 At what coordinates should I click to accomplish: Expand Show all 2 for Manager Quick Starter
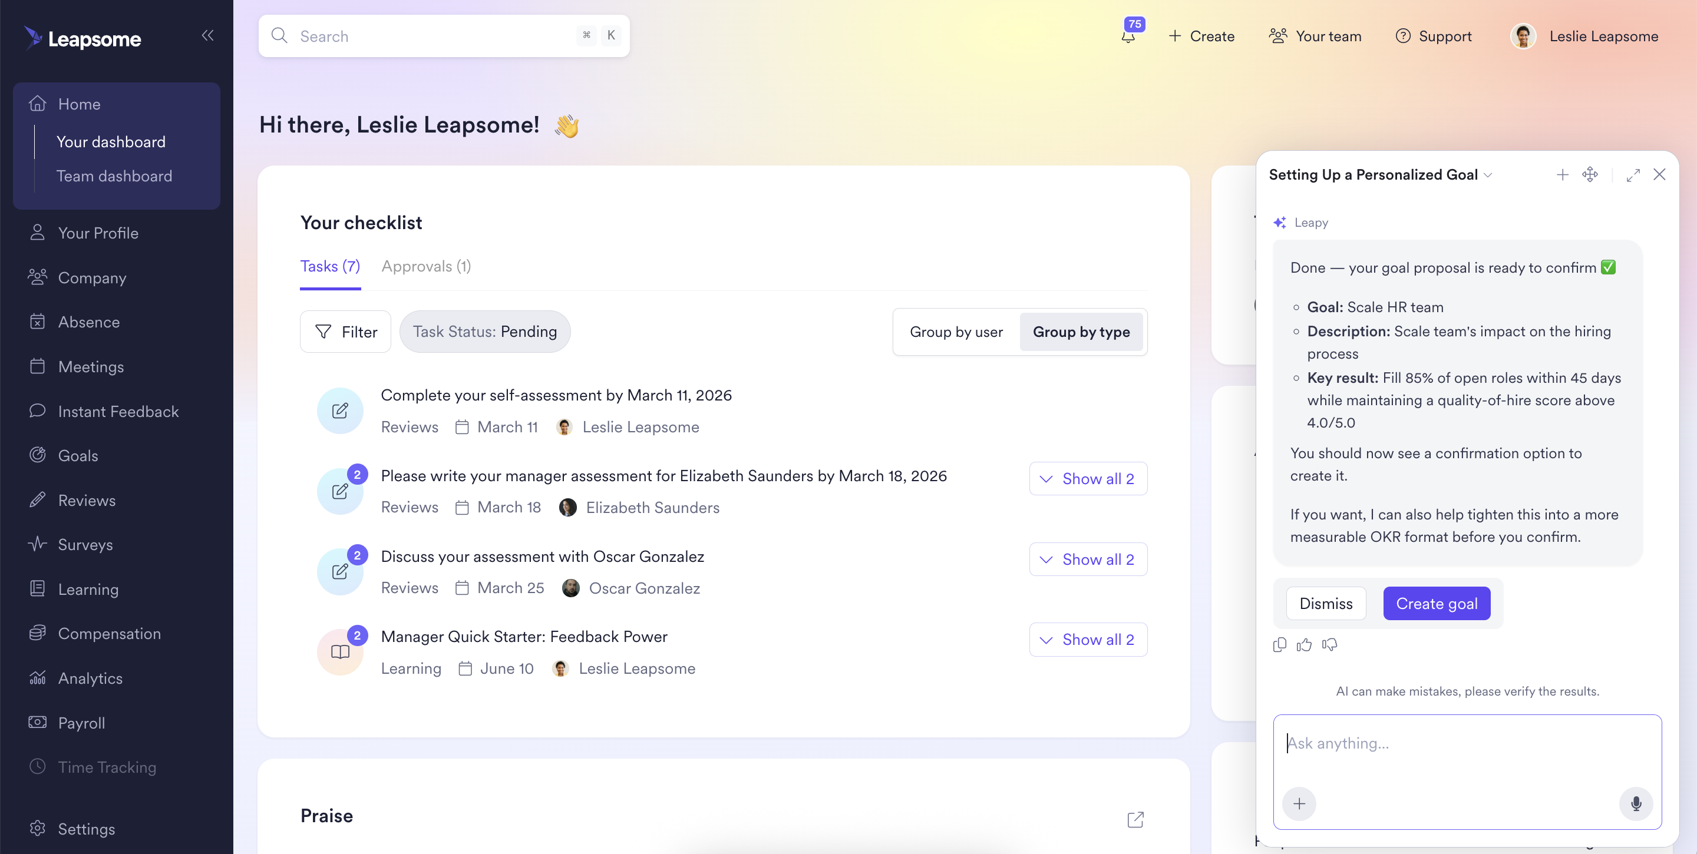[1088, 640]
